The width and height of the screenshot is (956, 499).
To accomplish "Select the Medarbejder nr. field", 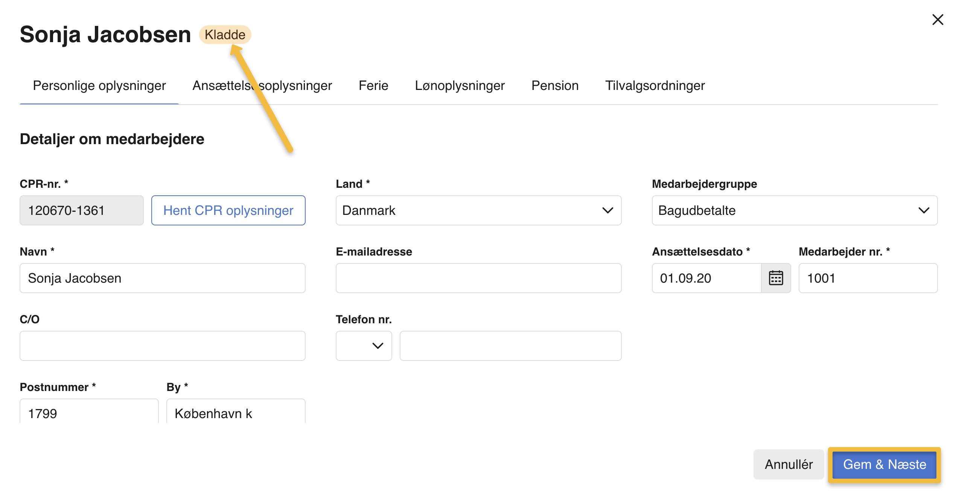I will (x=868, y=278).
